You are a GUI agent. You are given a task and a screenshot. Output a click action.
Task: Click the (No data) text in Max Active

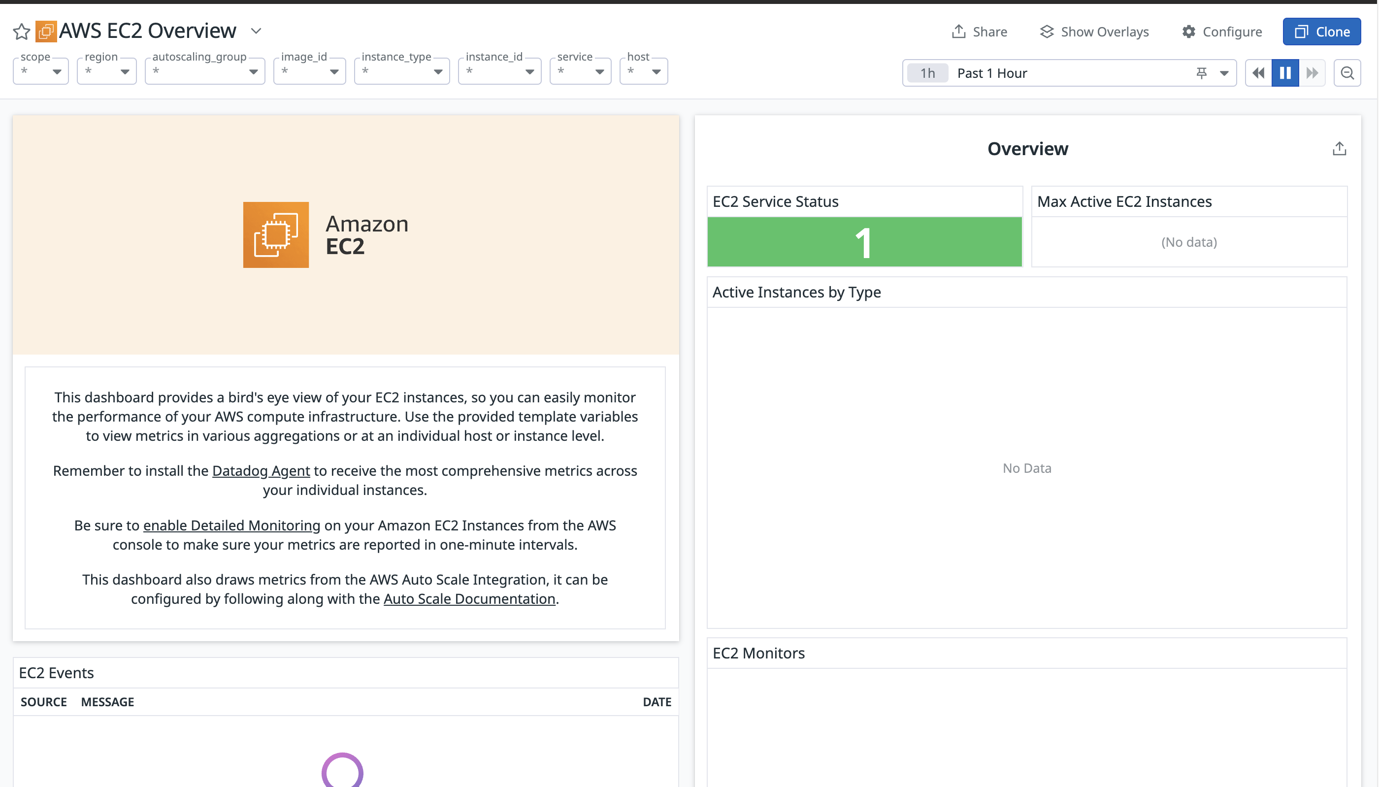point(1189,242)
